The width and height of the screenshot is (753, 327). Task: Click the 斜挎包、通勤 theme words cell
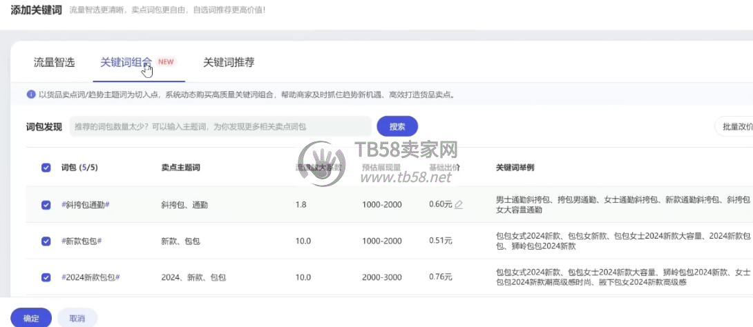point(184,205)
